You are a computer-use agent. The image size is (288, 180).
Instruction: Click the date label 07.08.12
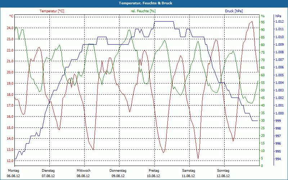(x=48, y=176)
